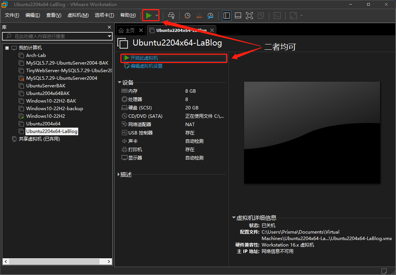Close the Ubuntu2204x64-LaBlog tab

(212, 30)
